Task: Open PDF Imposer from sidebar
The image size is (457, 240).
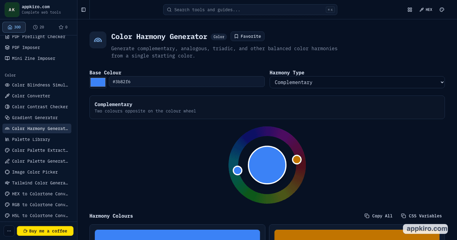Action: click(37, 48)
